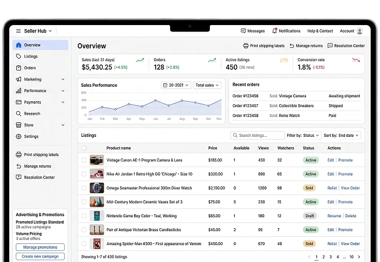
Task: Check the Mid-Century Ceramic Vases listing checkbox
Action: (x=84, y=202)
